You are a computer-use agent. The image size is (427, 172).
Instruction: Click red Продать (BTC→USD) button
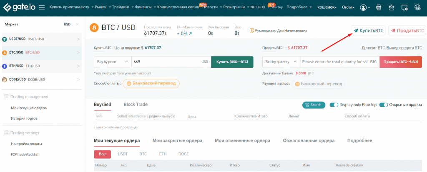(x=401, y=62)
